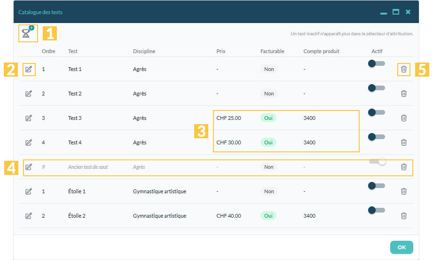Toggle Actif for Test 3
Image resolution: width=433 pixels, height=260 pixels.
[377, 112]
